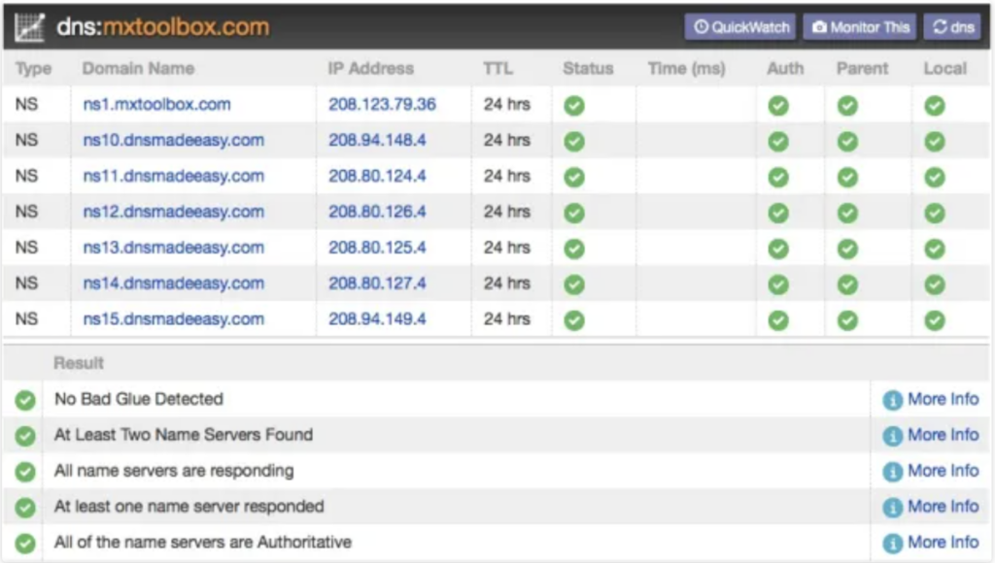Image resolution: width=995 pixels, height=563 pixels.
Task: Click Parent check icon for ns13.dnsmadeeasy.com
Action: (x=847, y=249)
